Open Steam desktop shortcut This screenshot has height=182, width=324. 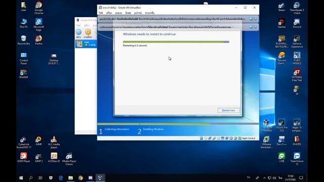coord(281,7)
